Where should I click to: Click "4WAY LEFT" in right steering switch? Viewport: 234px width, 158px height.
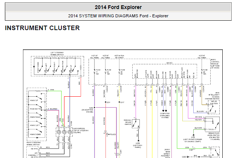click(x=35, y=125)
